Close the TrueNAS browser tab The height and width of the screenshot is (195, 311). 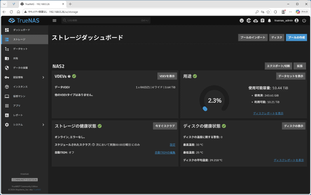(x=63, y=4)
